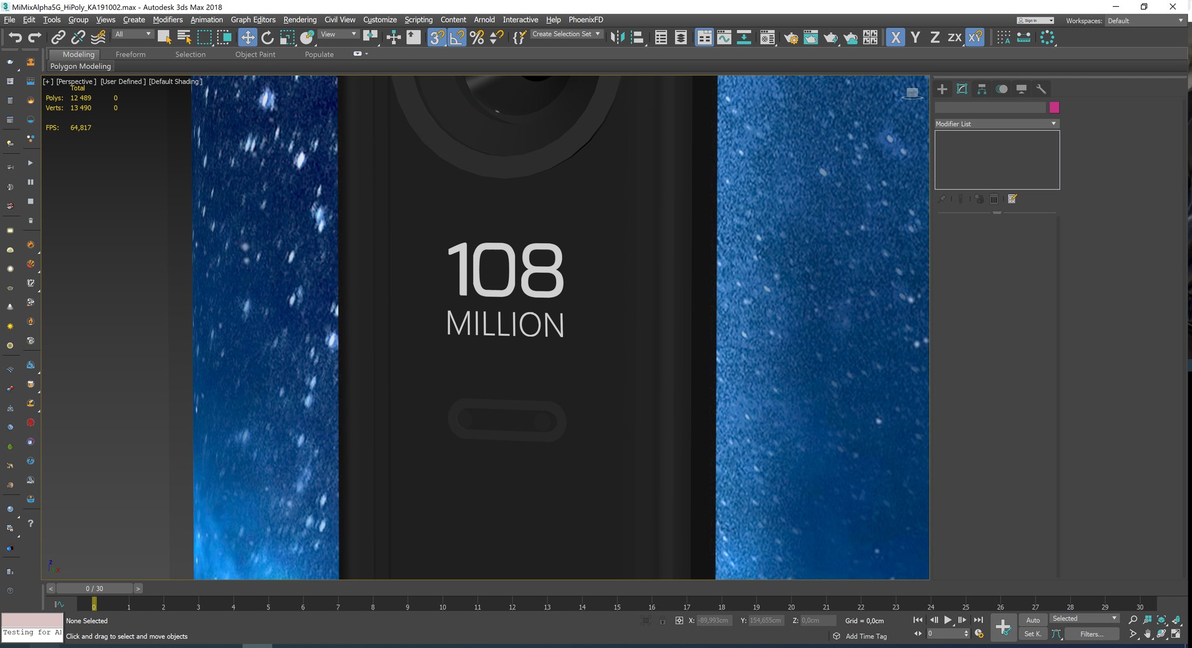This screenshot has height=648, width=1192.
Task: Activate the Select and Rotate tool
Action: pyautogui.click(x=268, y=38)
